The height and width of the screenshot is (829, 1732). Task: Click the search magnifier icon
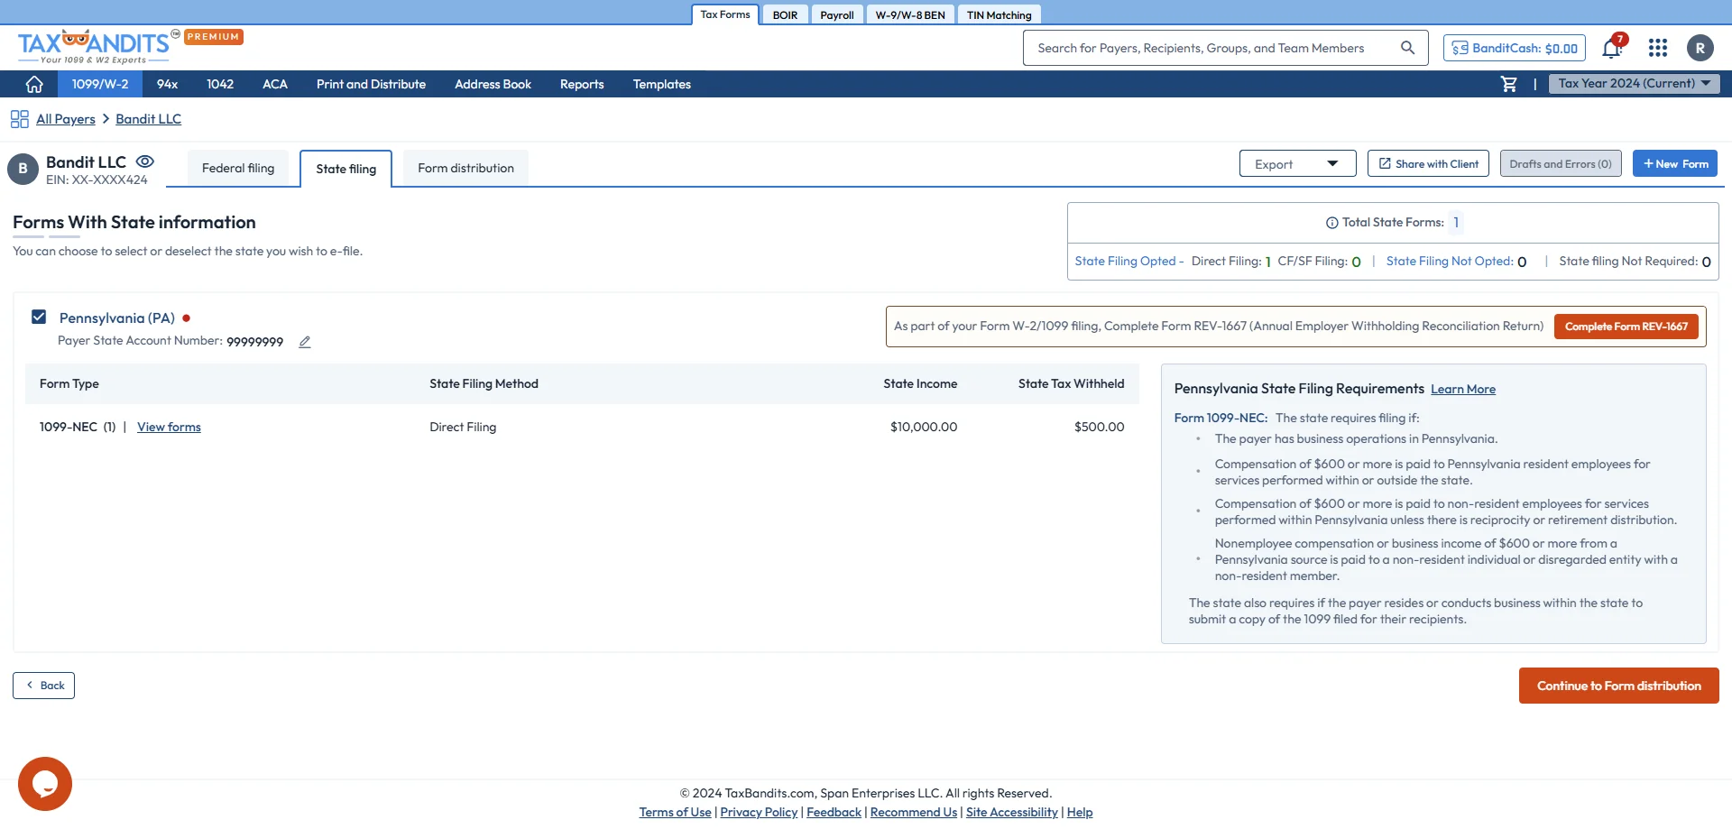[x=1407, y=48]
